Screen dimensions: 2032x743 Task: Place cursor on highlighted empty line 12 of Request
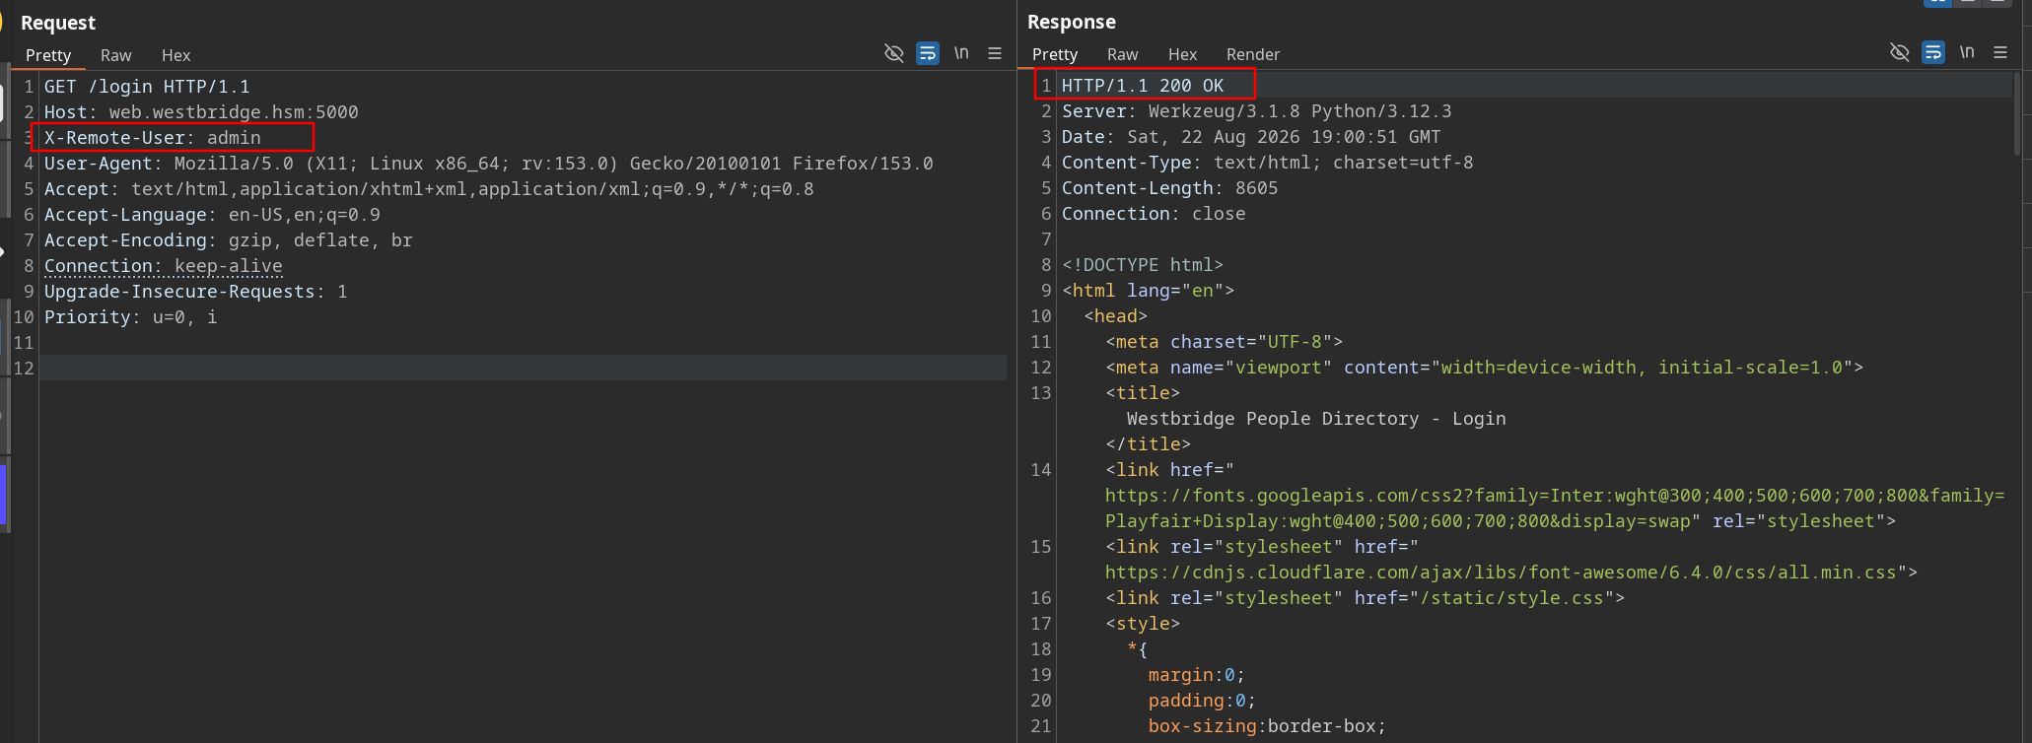[x=523, y=368]
